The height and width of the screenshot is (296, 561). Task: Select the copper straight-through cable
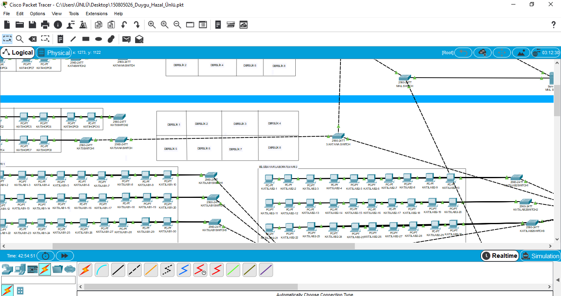pos(118,270)
